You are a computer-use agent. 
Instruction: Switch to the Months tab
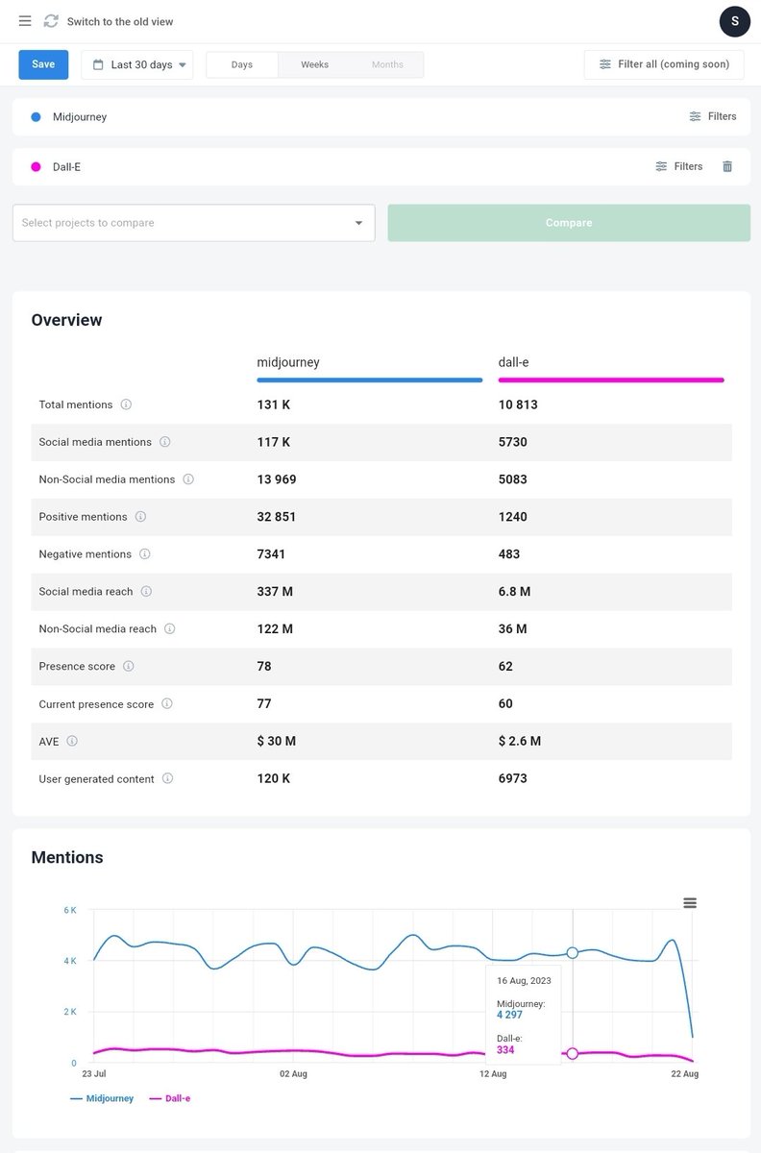click(387, 64)
